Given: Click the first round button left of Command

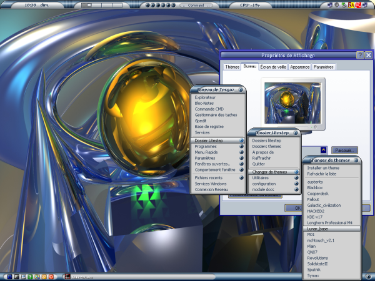Looking at the screenshot, I should pyautogui.click(x=147, y=5).
